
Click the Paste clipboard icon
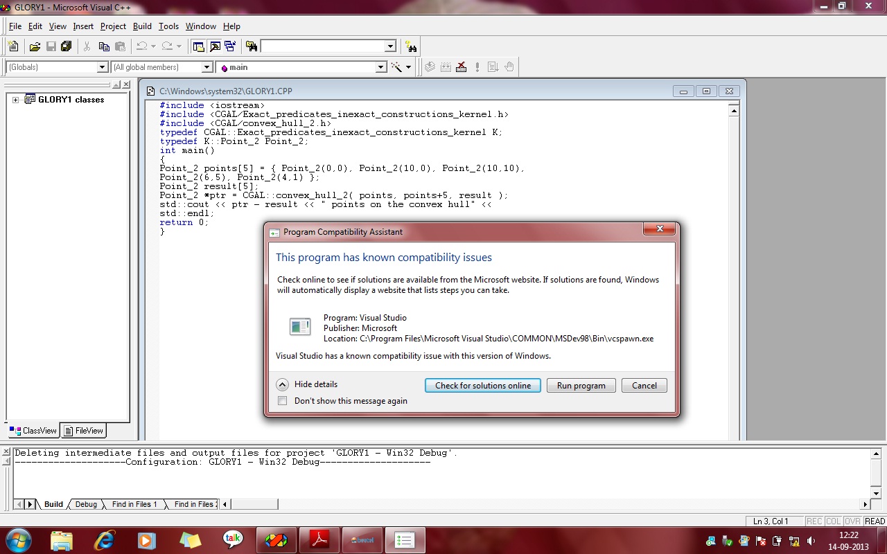point(120,46)
